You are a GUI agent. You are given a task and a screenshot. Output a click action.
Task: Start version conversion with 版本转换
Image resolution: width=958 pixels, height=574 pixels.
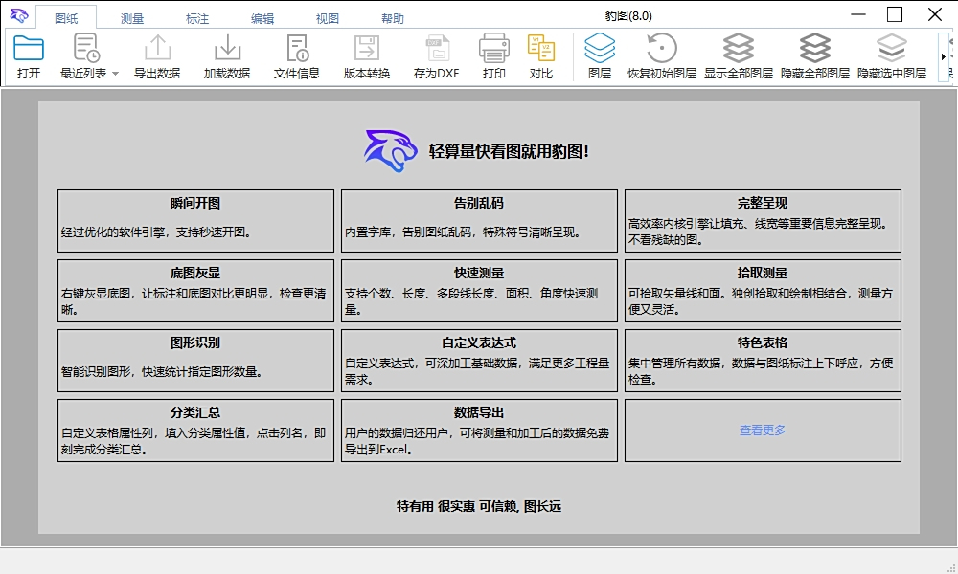tap(367, 55)
